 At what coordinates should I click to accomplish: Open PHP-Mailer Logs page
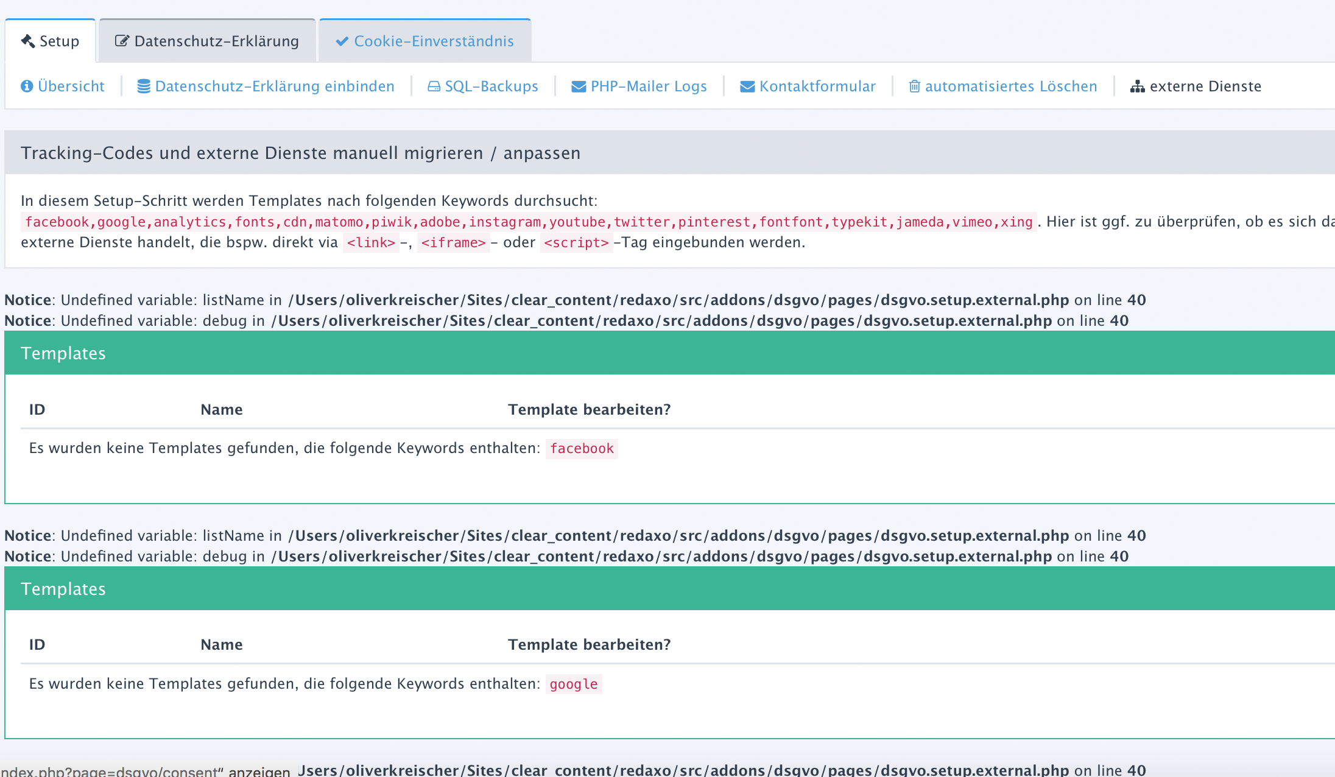pos(649,86)
